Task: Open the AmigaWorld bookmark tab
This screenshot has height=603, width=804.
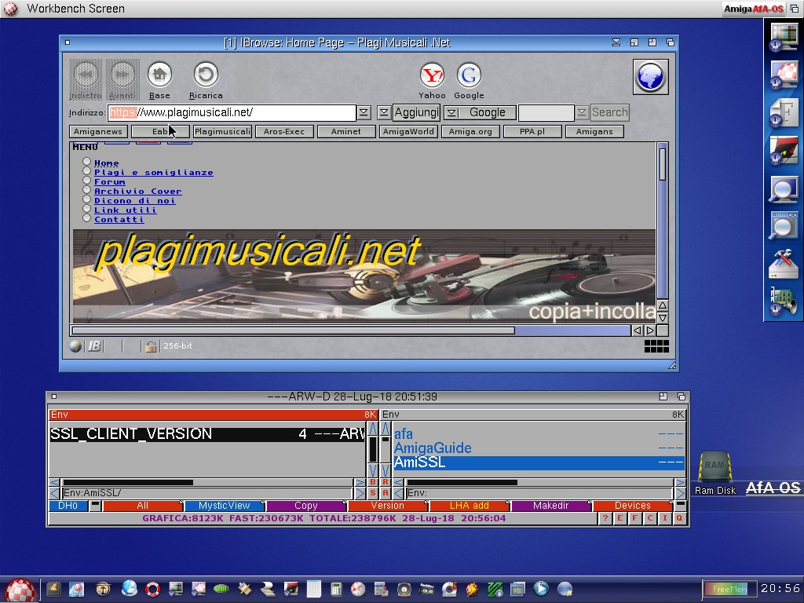Action: pos(408,132)
